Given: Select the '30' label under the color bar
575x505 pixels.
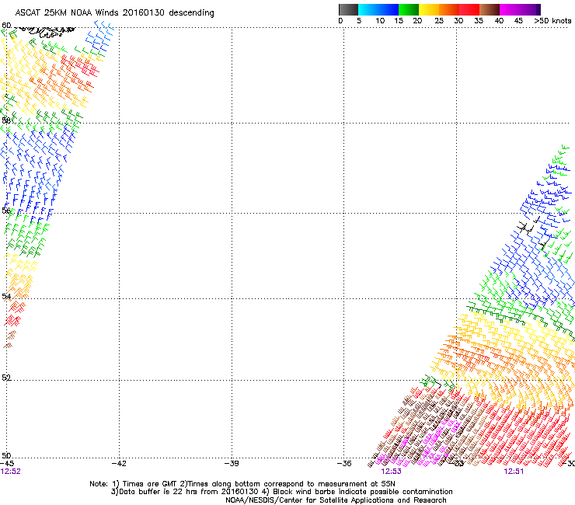Looking at the screenshot, I should point(458,20).
